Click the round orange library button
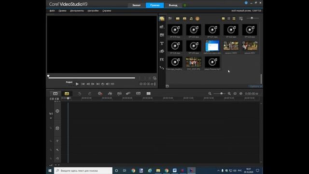The image size is (309, 174). (x=197, y=18)
